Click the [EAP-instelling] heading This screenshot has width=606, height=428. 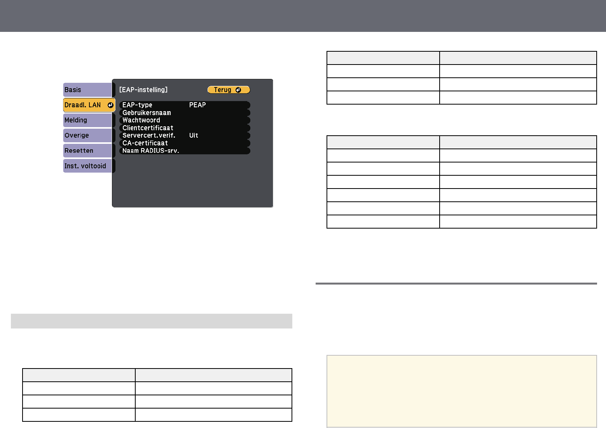coord(143,90)
